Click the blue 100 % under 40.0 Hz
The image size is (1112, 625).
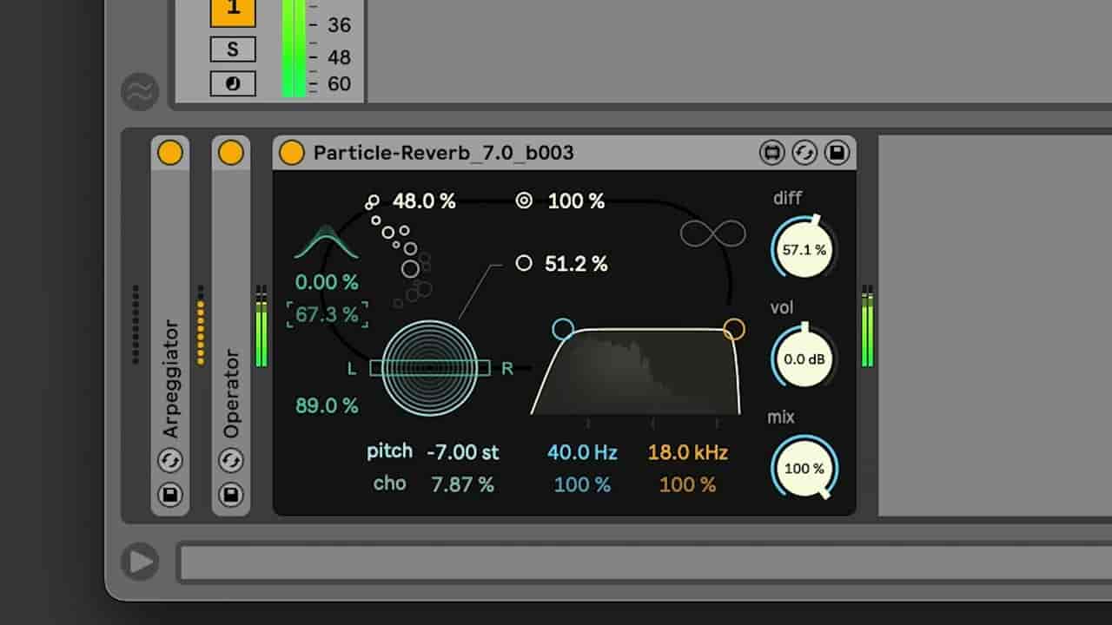(582, 484)
